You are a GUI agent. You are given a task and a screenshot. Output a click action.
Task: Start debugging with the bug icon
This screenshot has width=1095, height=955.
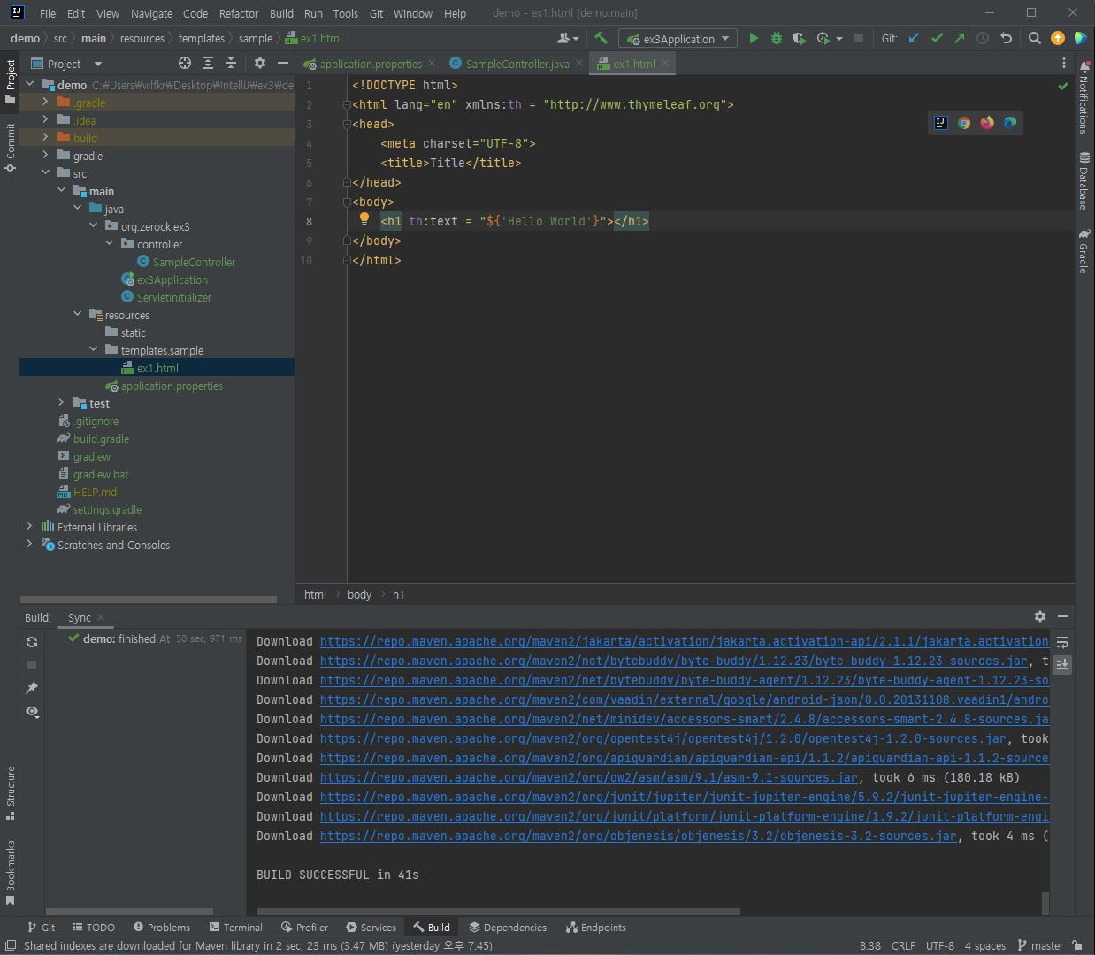click(777, 38)
